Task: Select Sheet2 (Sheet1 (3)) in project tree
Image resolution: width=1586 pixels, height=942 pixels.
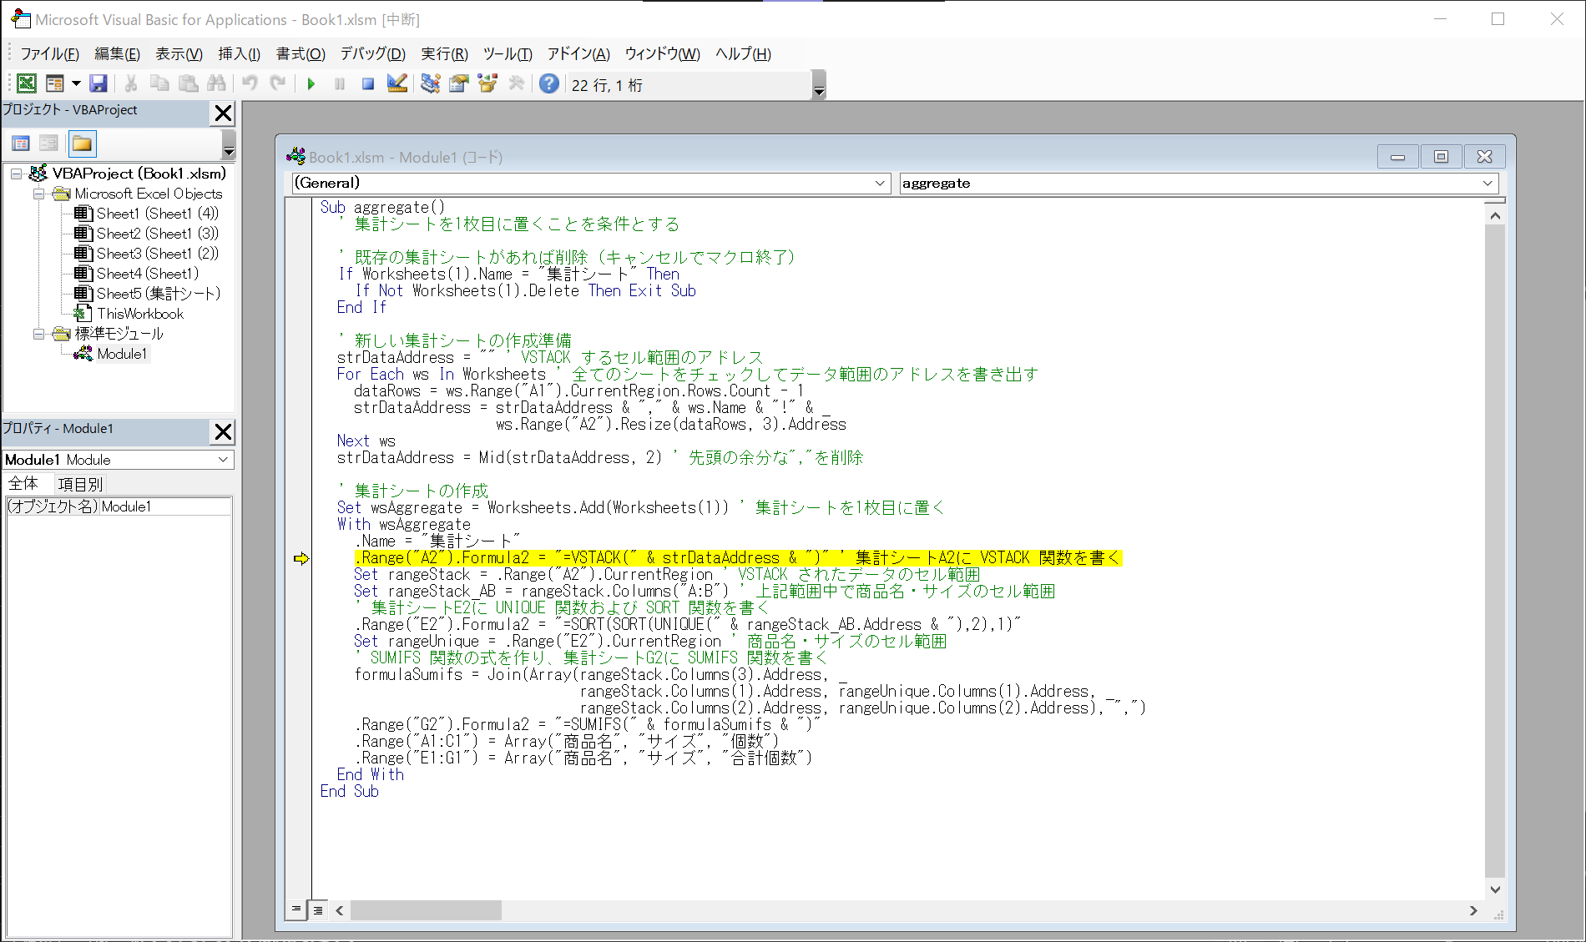Action: click(157, 234)
